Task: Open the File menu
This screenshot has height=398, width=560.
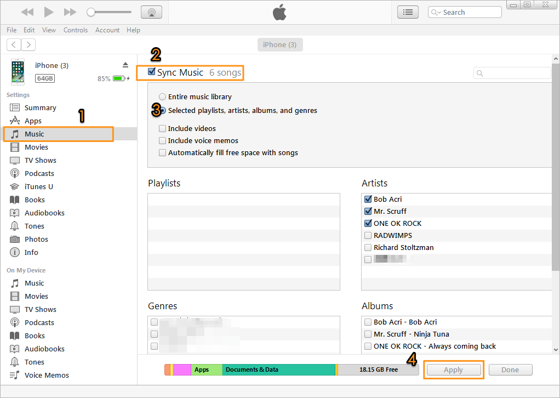Action: click(x=12, y=30)
